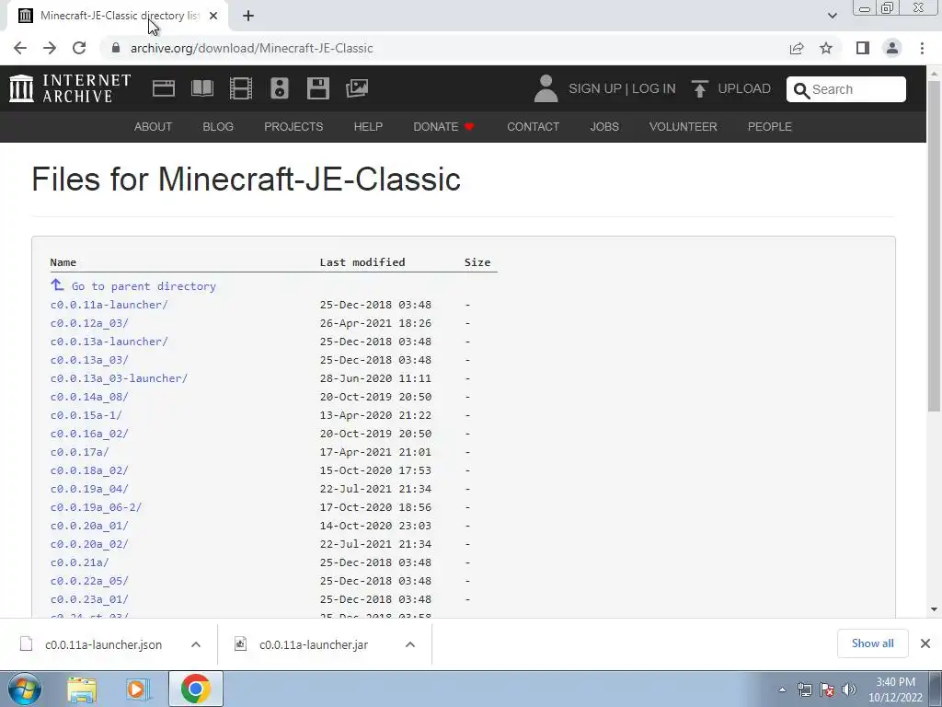Viewport: 942px width, 707px height.
Task: Open the Texts book icon
Action: (201, 88)
